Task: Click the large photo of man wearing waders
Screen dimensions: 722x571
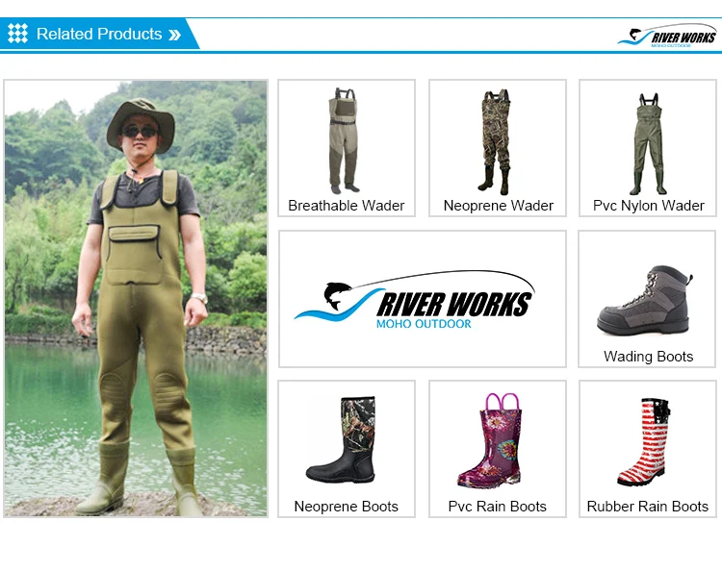Action: [136, 298]
